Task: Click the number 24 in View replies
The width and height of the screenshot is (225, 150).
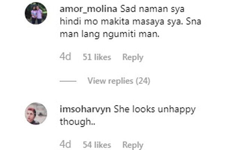Action: [143, 81]
